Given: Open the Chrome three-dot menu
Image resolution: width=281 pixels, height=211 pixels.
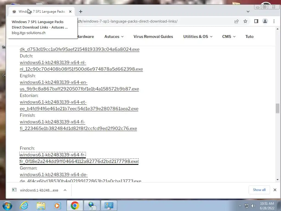Looking at the screenshot, I should [x=274, y=21].
